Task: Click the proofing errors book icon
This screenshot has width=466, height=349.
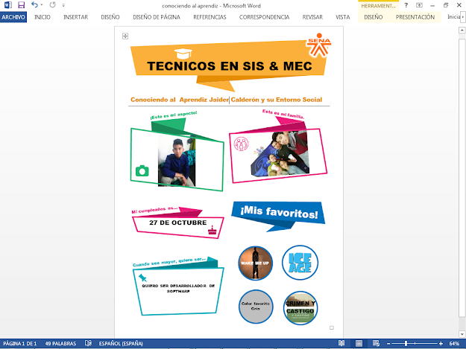Action: pos(88,343)
